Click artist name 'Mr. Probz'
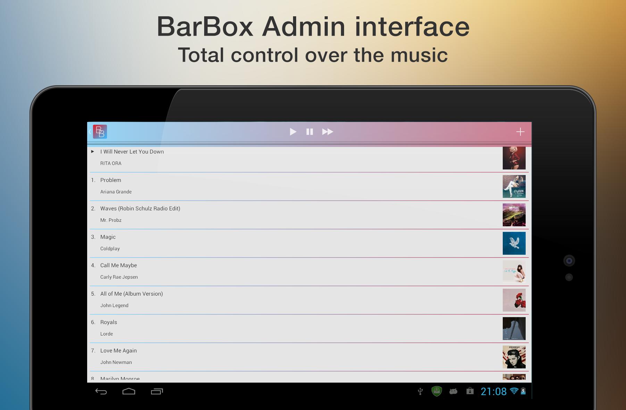The width and height of the screenshot is (626, 410). click(111, 220)
